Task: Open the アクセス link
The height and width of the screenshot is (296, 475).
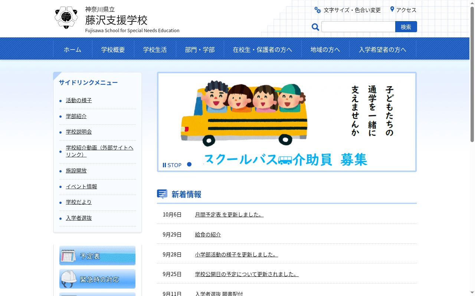Action: tap(406, 10)
